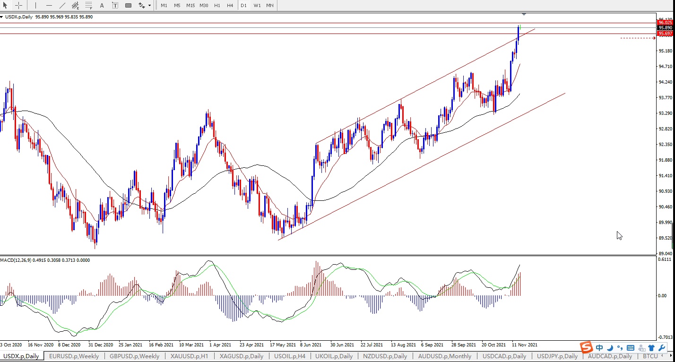Switch to AUDCAD.p,Daily chart tab
Image resolution: width=675 pixels, height=362 pixels.
pyautogui.click(x=610, y=356)
